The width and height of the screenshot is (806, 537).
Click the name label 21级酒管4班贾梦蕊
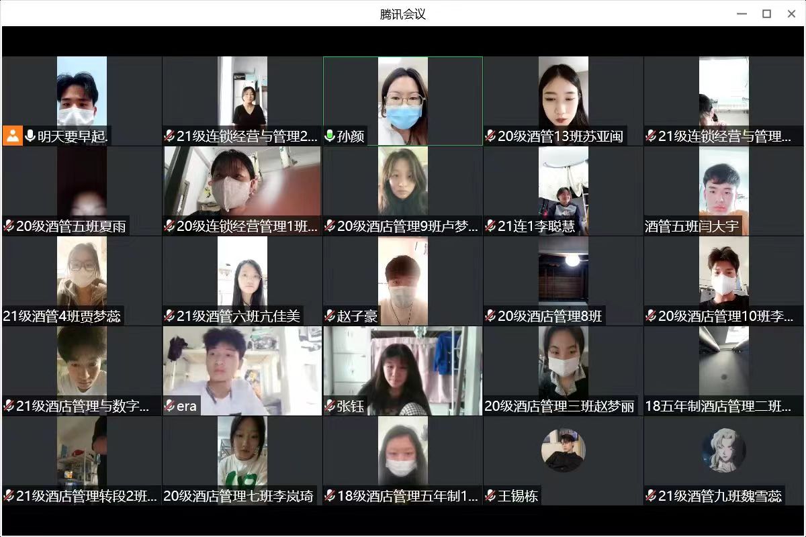[62, 316]
